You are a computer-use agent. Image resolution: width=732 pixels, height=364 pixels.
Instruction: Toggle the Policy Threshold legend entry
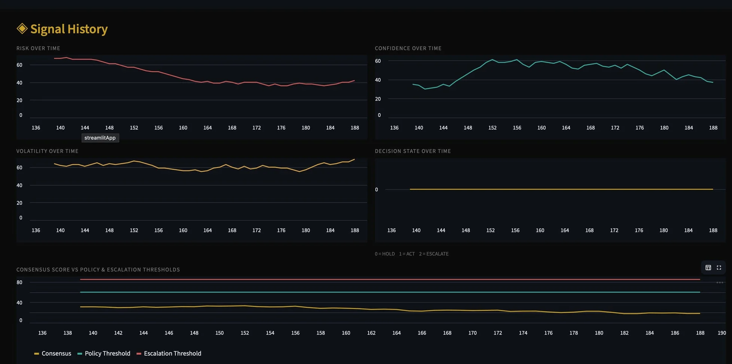tap(107, 354)
